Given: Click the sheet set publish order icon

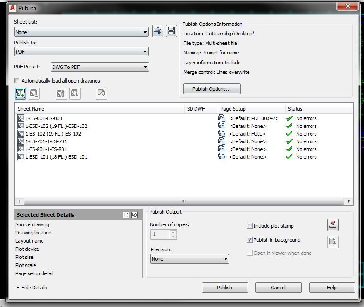Looking at the screenshot, I should click(x=333, y=242).
